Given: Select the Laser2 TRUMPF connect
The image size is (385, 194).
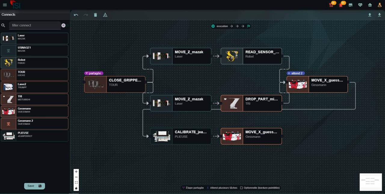Looking at the screenshot, I should tap(35, 87).
